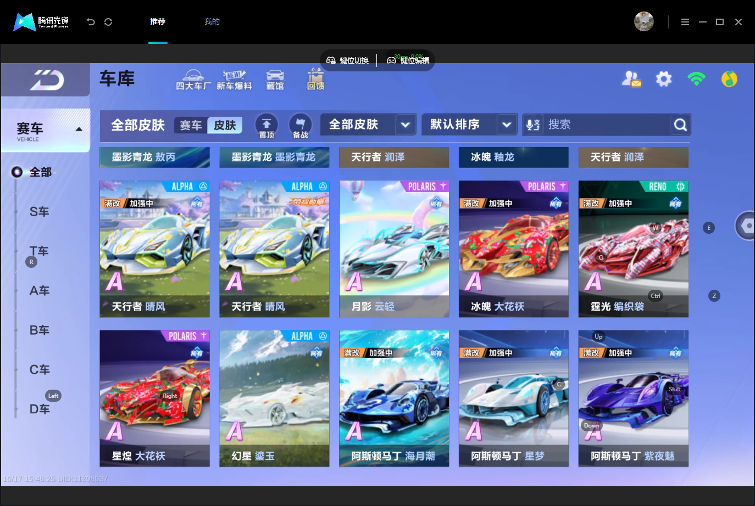Click the 冰魄 釉龙 skin banner
755x506 pixels.
(514, 158)
